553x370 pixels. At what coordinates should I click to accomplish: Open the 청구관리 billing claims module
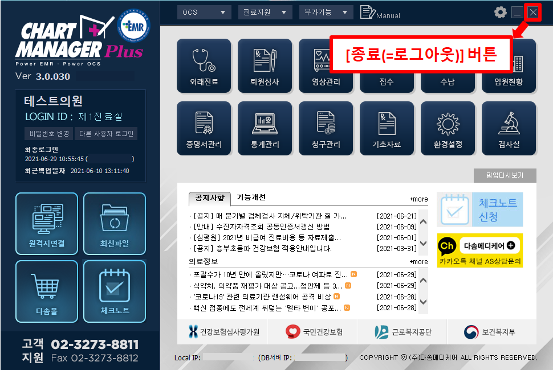pos(326,128)
